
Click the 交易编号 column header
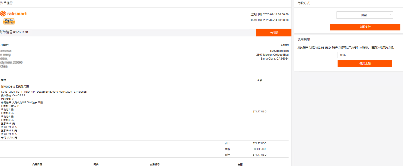pos(155,164)
